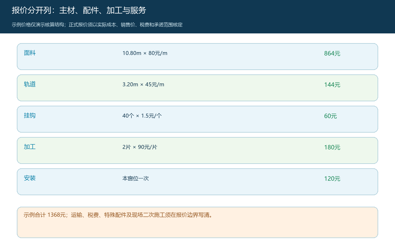The height and width of the screenshot is (242, 395).
Task: Click the 180元 amount
Action: point(332,147)
